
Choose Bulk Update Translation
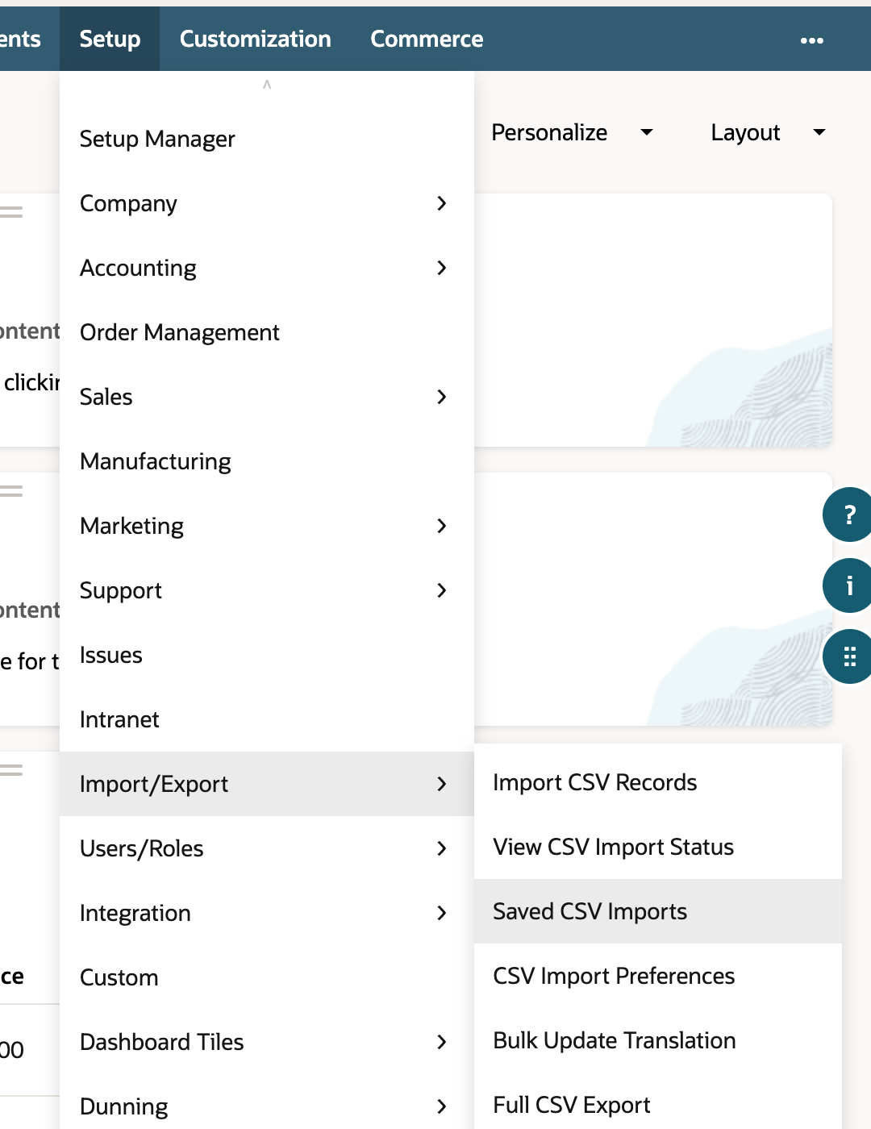[658, 1040]
